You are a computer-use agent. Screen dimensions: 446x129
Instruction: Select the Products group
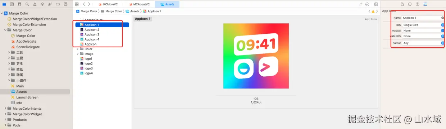pyautogui.click(x=19, y=120)
